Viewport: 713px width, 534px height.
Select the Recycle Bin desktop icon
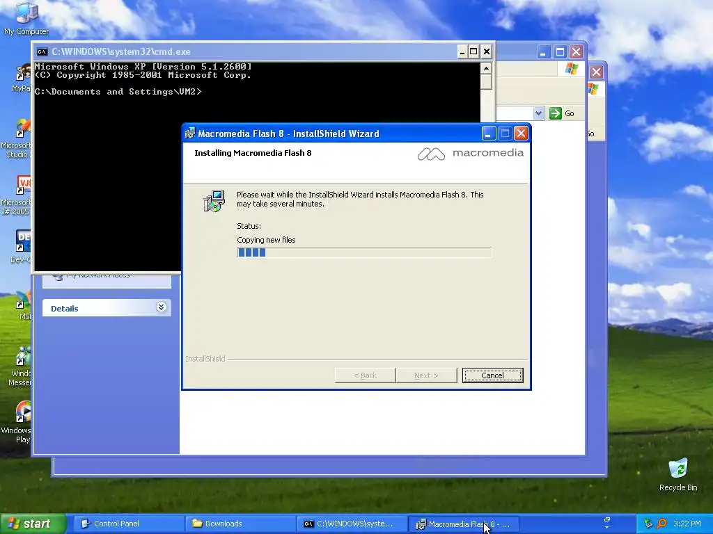(678, 475)
